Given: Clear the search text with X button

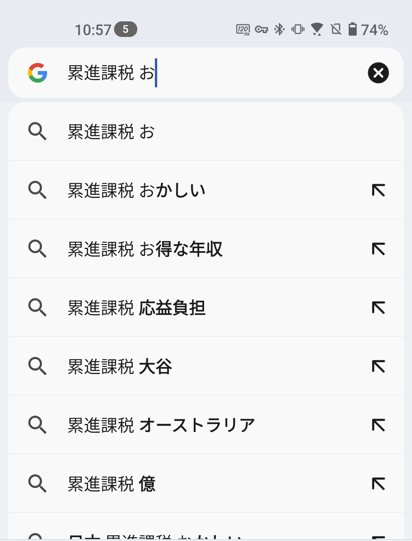Looking at the screenshot, I should tap(378, 73).
